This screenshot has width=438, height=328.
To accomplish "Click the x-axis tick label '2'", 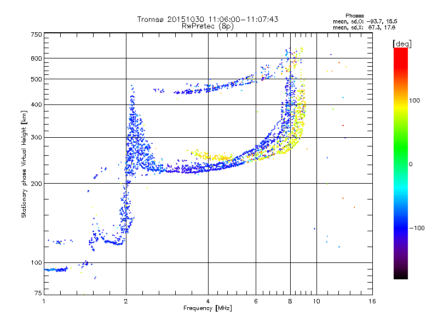I will coord(126,301).
